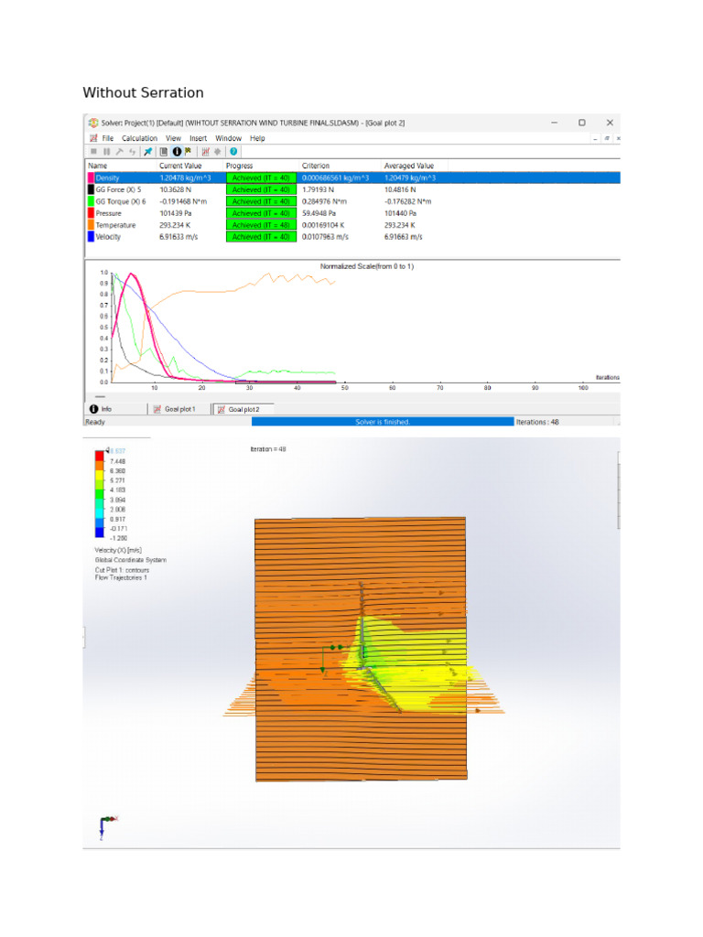Viewport: 703px width, 937px height.
Task: Click the Stop calculation toolbar icon
Action: (x=94, y=152)
